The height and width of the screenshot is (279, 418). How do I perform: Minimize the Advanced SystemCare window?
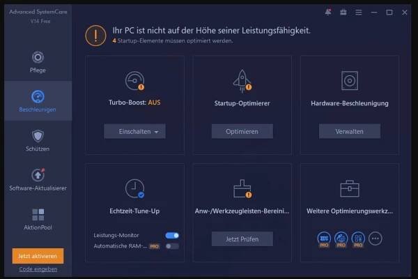(374, 13)
